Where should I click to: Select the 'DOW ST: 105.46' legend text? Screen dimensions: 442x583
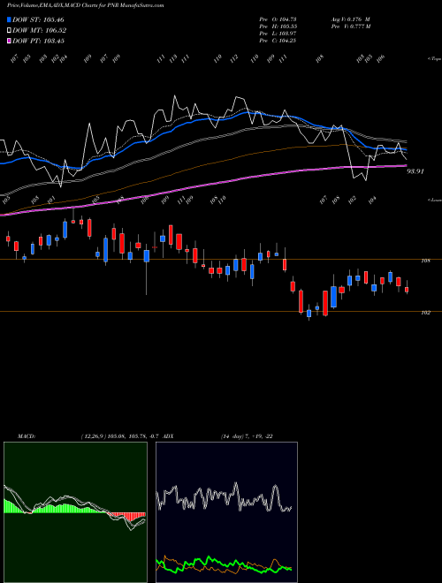tap(39, 19)
